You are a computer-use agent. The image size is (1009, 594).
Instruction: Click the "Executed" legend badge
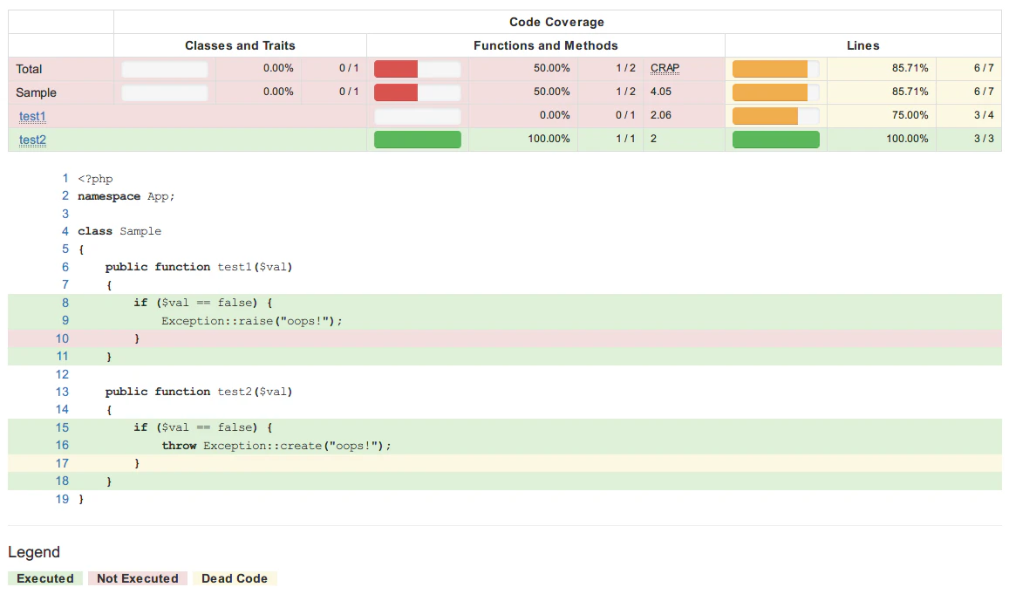pos(45,578)
